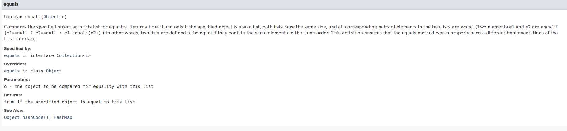567x131 pixels.
Task: Open the Object class link under Overrides
Action: (54, 71)
